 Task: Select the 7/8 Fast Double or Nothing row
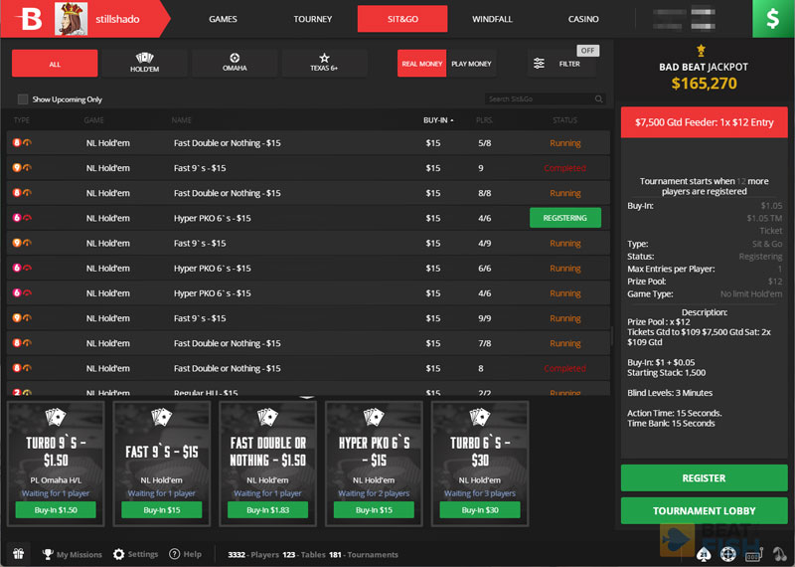point(308,343)
